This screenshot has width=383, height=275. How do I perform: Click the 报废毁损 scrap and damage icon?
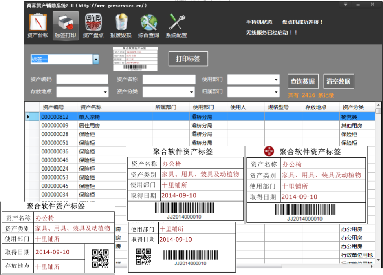click(x=121, y=26)
